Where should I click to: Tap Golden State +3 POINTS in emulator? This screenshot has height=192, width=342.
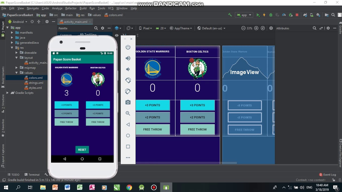(x=67, y=105)
